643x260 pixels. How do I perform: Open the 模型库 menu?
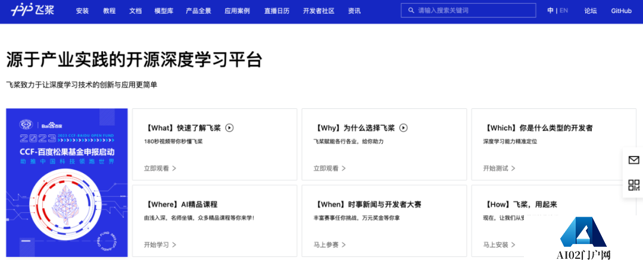coord(164,11)
